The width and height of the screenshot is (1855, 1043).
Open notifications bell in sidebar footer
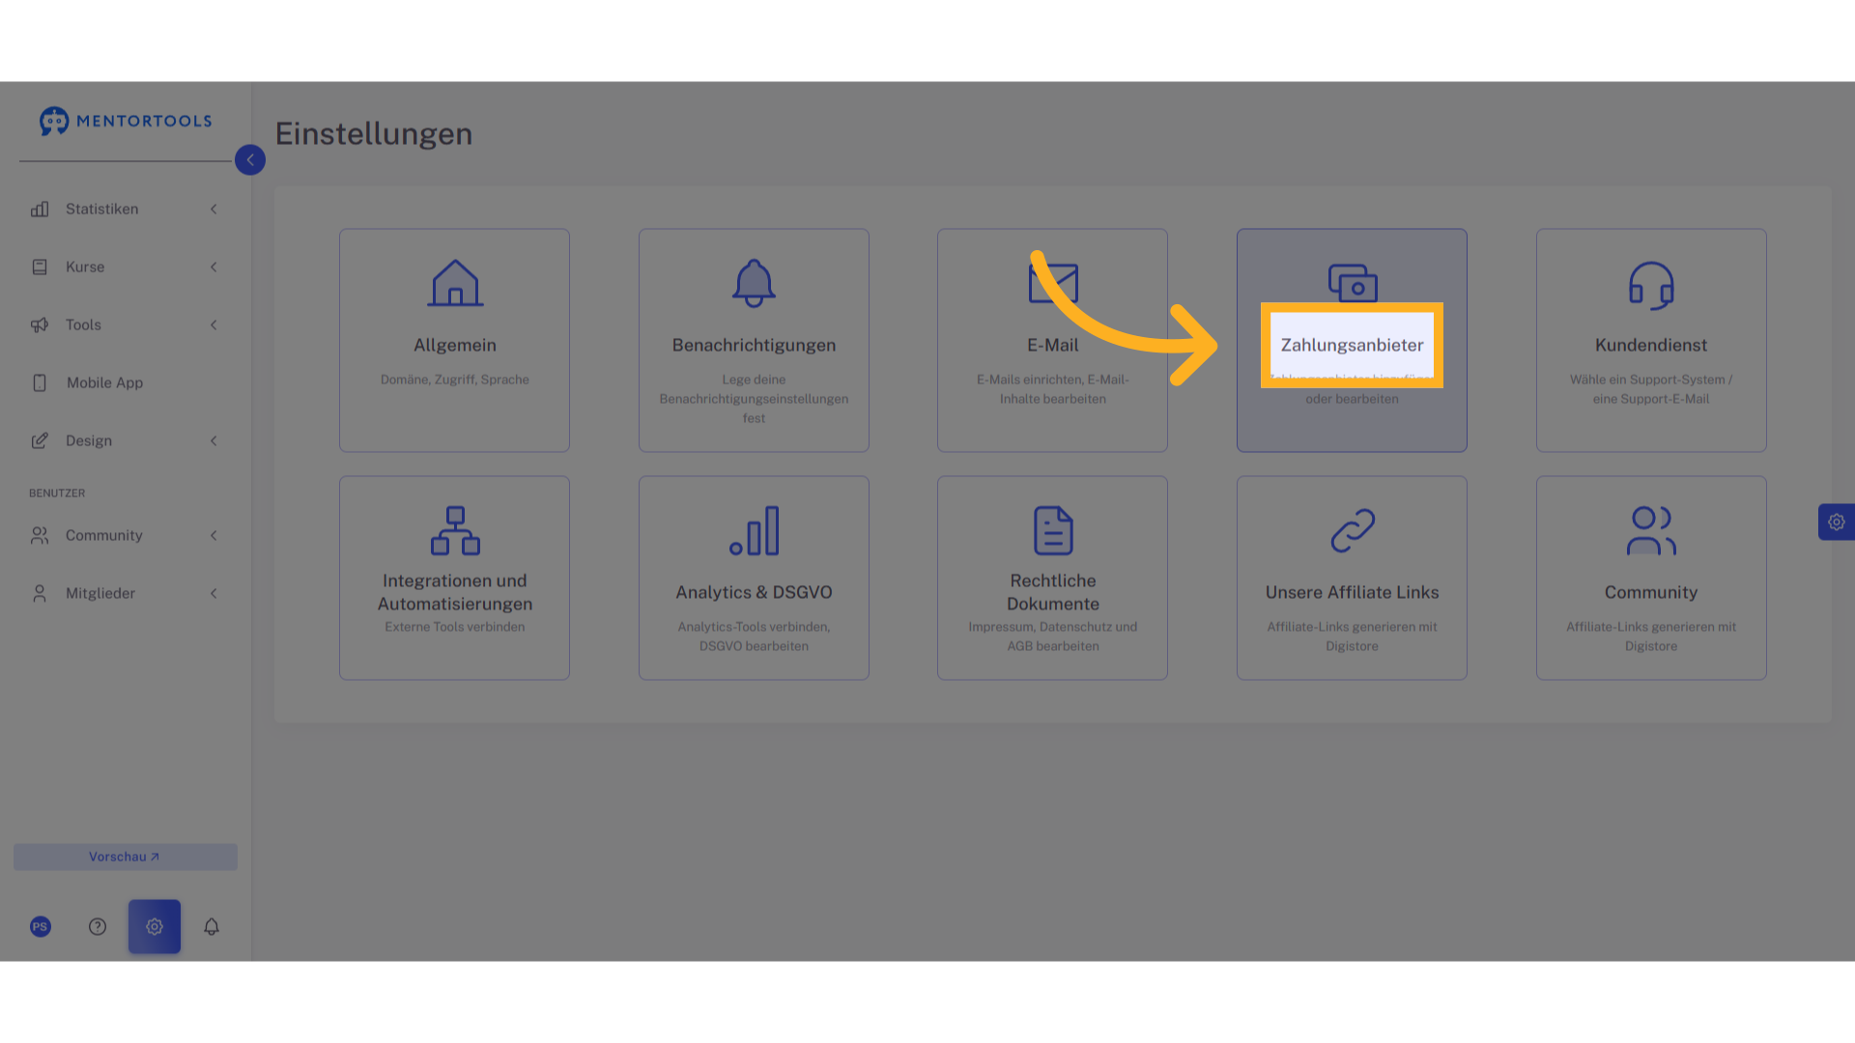pyautogui.click(x=212, y=927)
